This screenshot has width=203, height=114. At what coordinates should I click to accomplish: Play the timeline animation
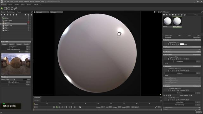tap(67, 107)
